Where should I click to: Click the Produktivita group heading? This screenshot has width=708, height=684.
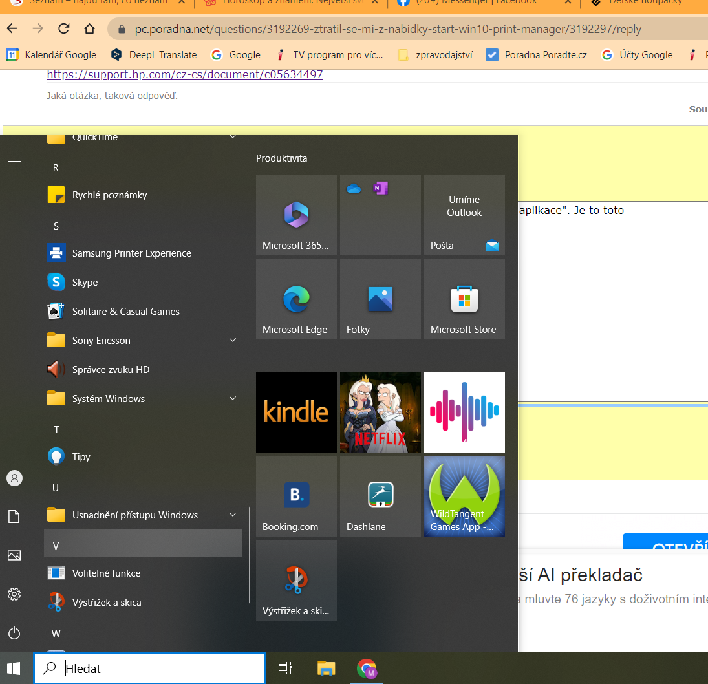pyautogui.click(x=282, y=158)
